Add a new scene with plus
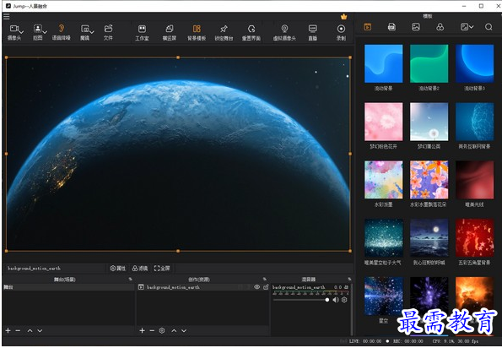 point(8,330)
